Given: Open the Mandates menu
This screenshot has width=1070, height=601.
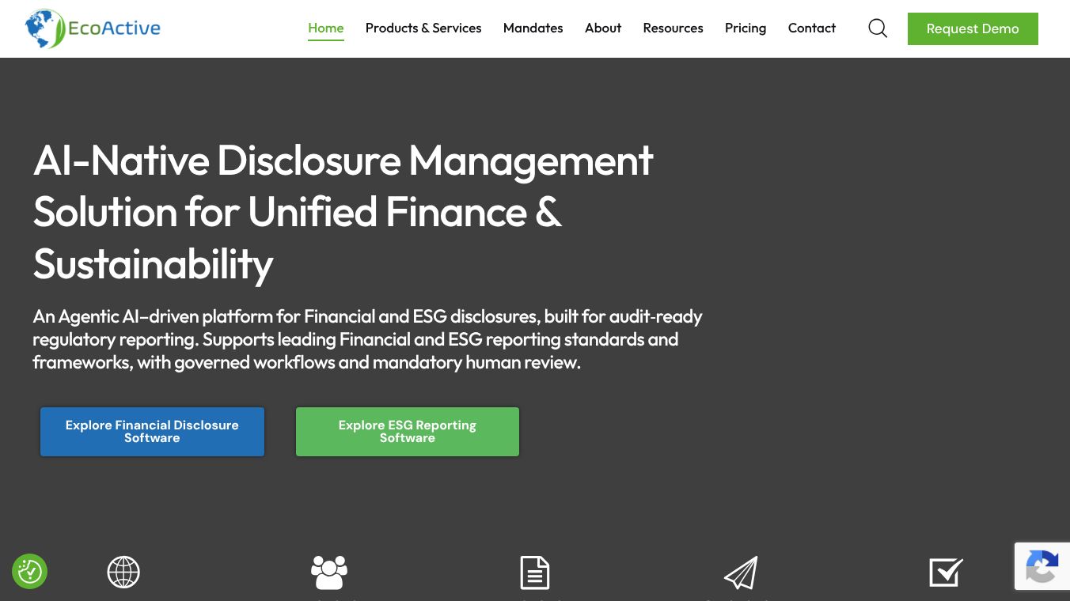Looking at the screenshot, I should point(533,28).
